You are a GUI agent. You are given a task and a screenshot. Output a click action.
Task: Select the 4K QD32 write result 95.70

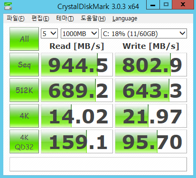151,141
